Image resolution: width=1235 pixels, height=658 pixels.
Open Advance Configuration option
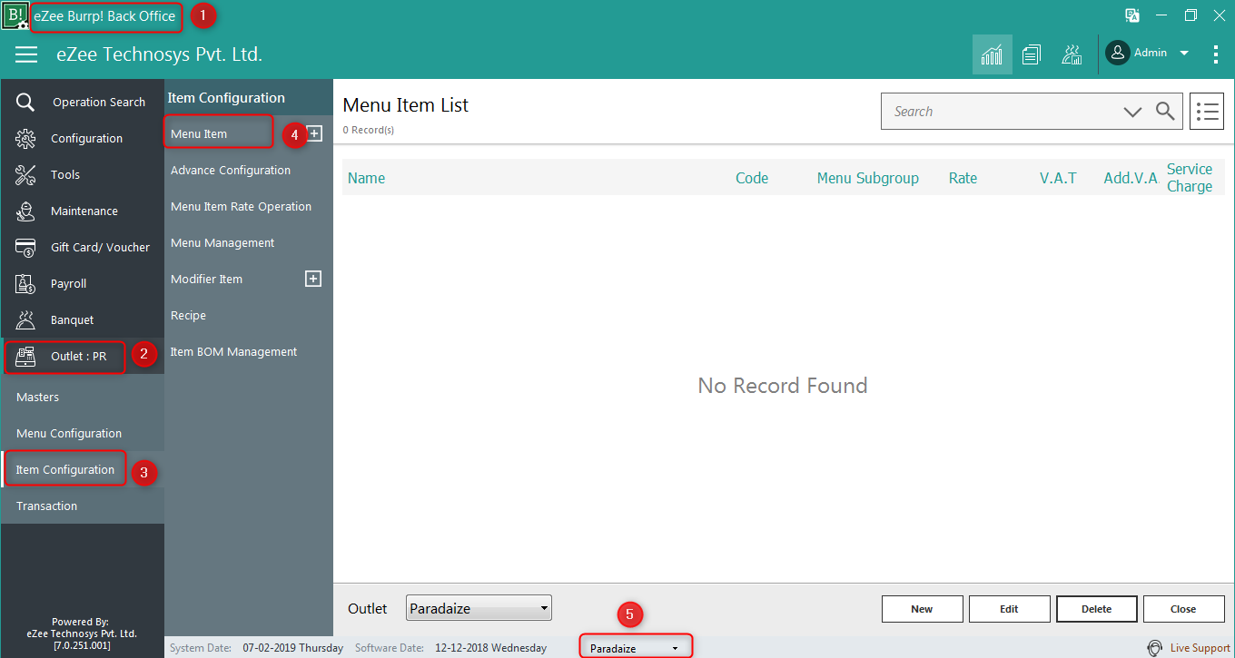[x=231, y=171]
